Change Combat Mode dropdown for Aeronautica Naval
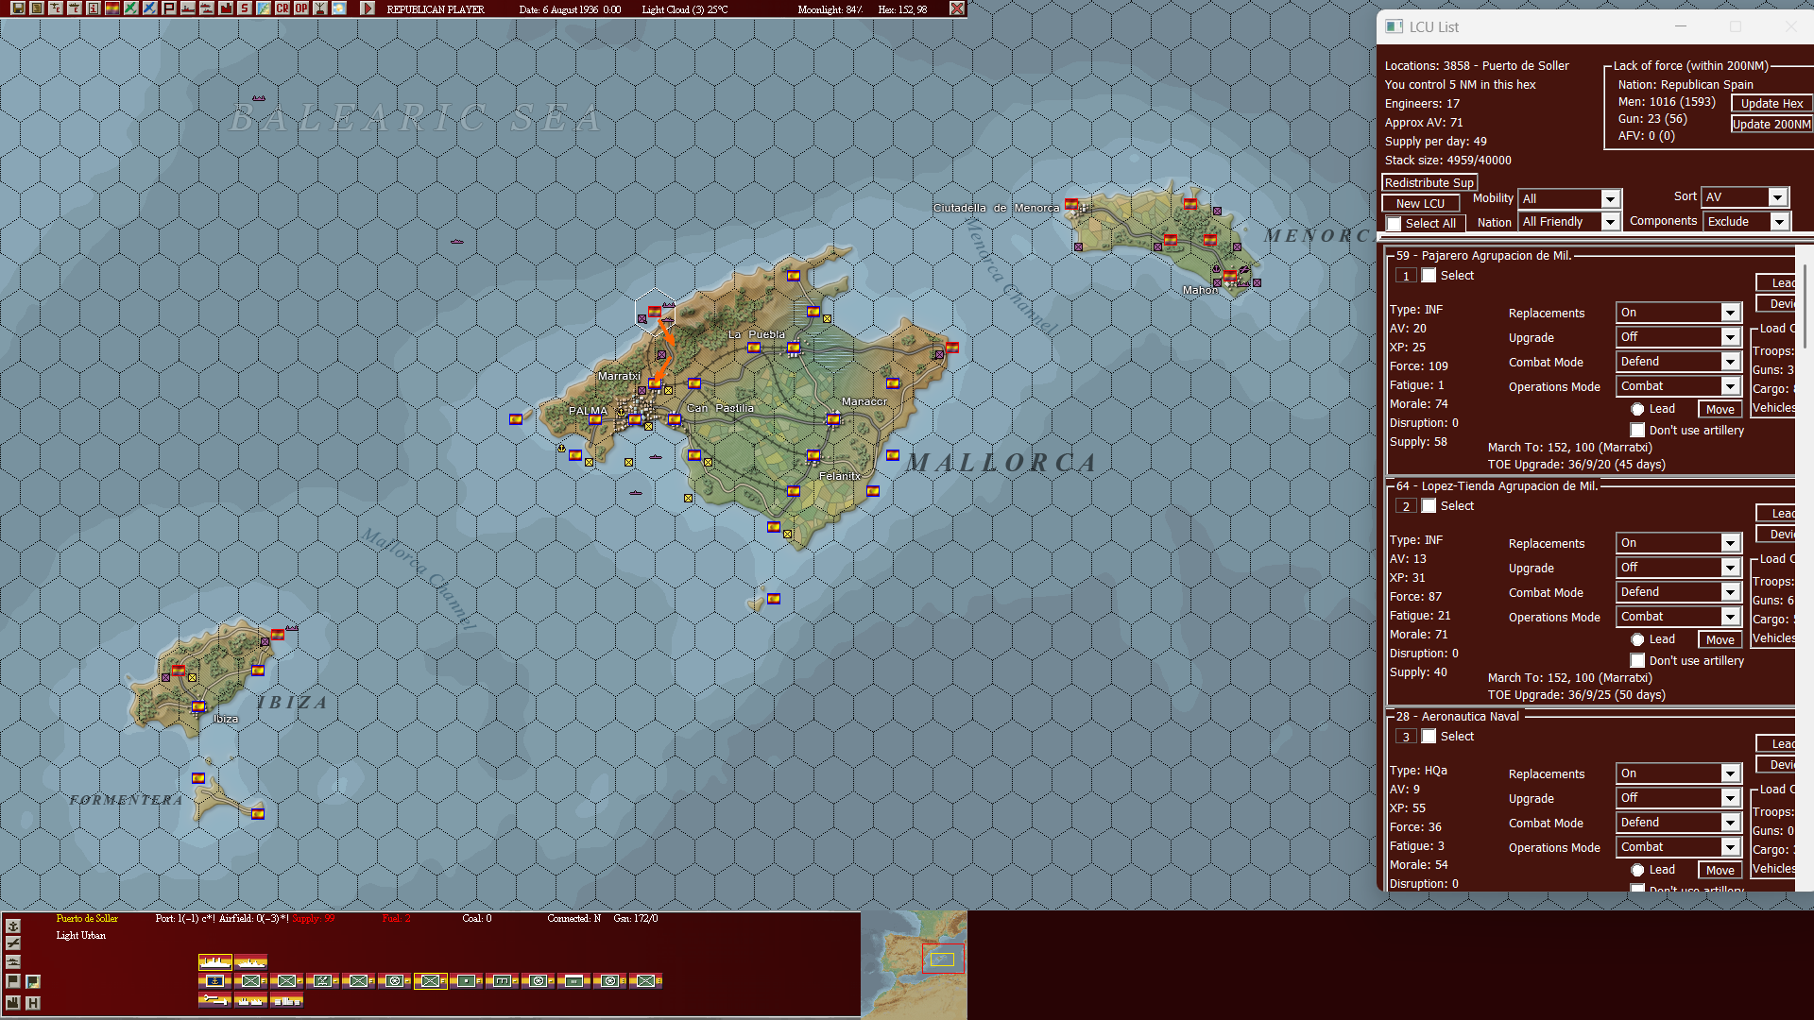Screen dimensions: 1814x1020 pyautogui.click(x=1678, y=822)
